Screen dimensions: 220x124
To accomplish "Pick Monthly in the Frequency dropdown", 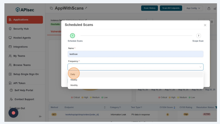I will [x=74, y=85].
